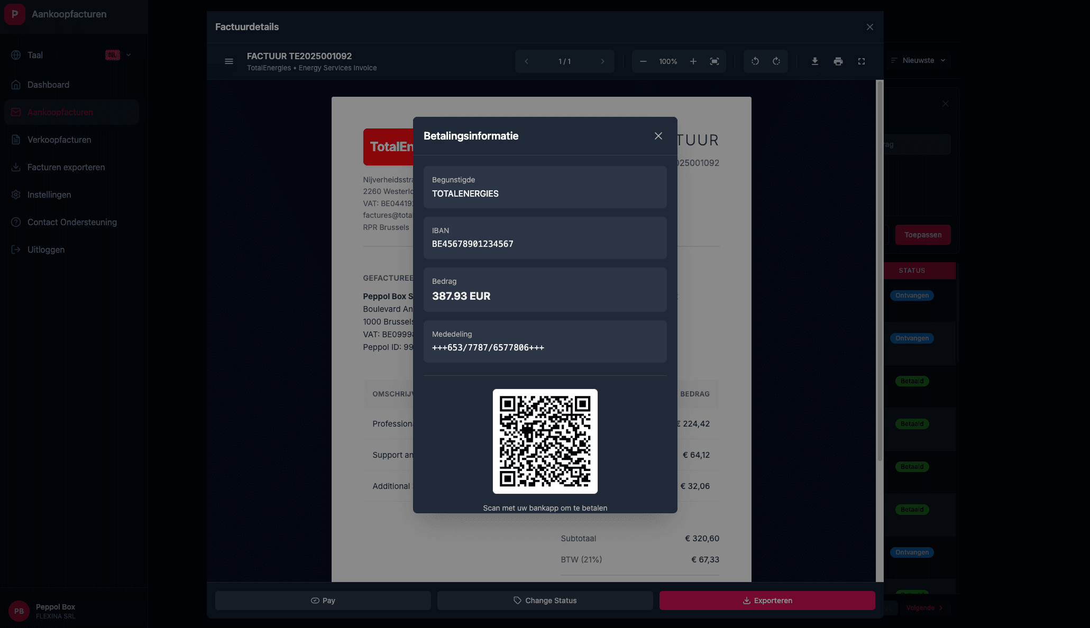This screenshot has height=628, width=1090.
Task: Click the 100% zoom level indicator
Action: [668, 61]
